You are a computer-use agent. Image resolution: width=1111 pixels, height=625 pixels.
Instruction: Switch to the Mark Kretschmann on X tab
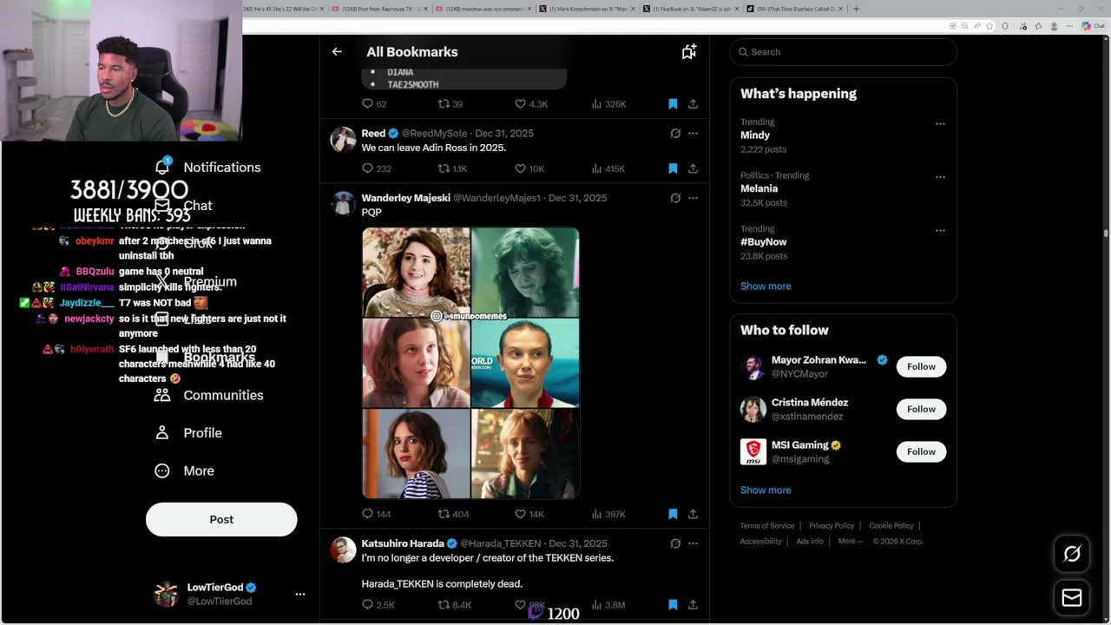[588, 9]
